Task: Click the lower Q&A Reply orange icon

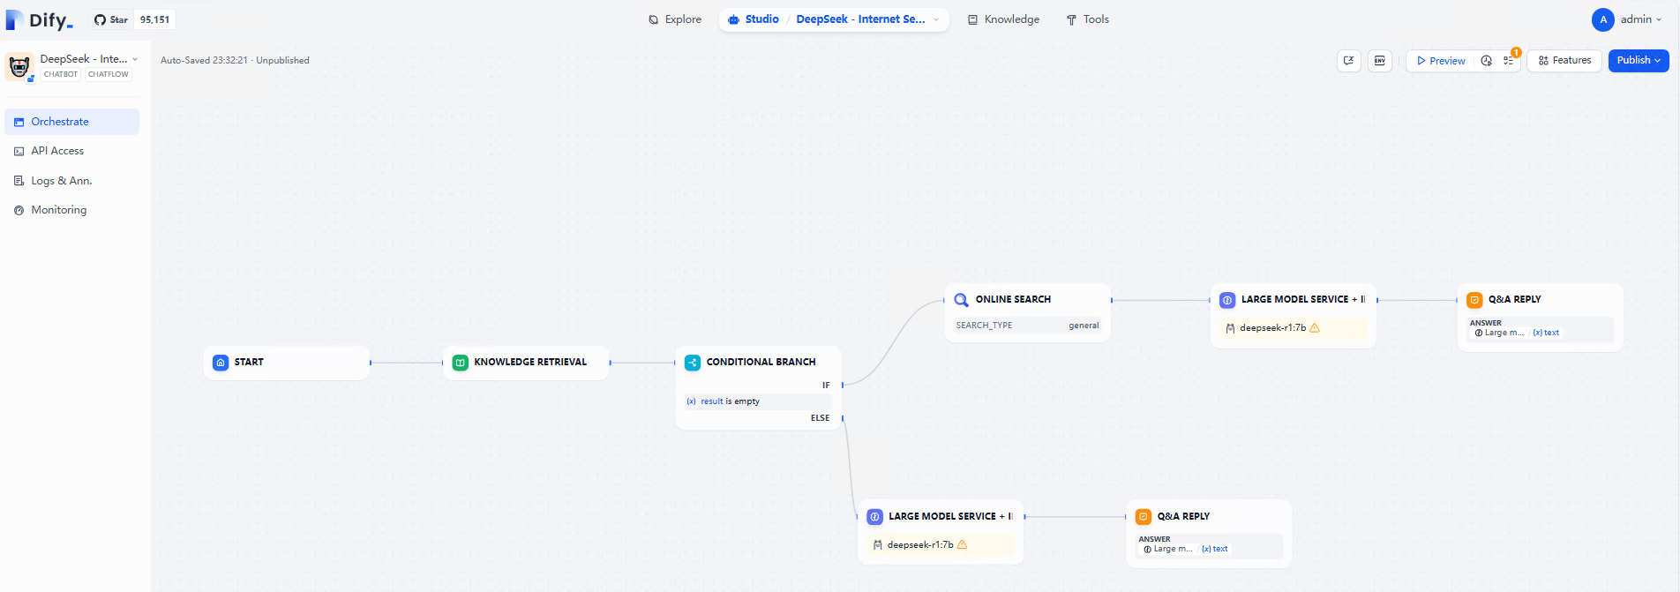Action: (x=1144, y=517)
